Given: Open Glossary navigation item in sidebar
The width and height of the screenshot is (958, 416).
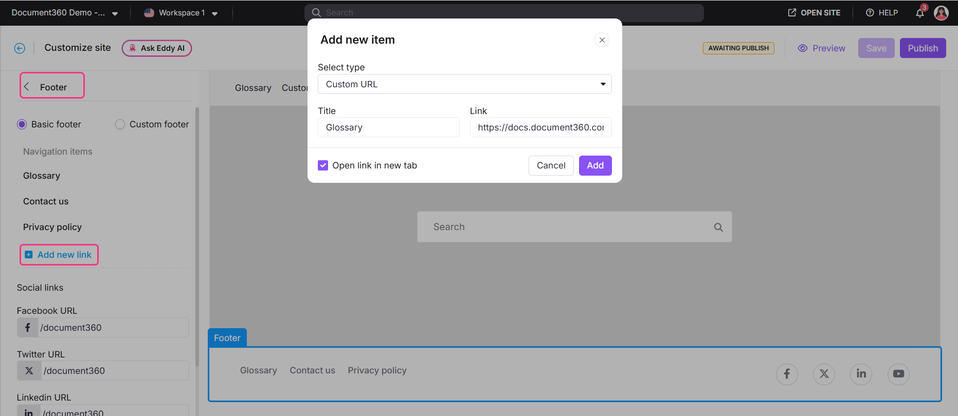Looking at the screenshot, I should point(42,176).
